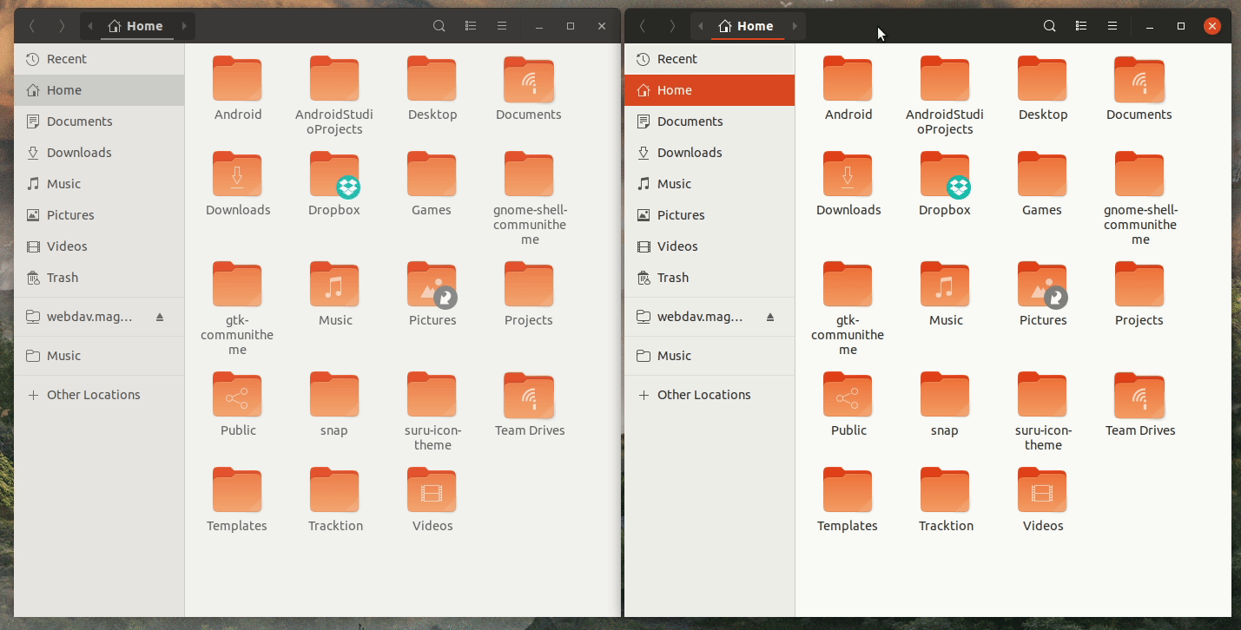Open Music bookmark above Other Locations, right window
Screen dimensions: 1241x630
[710, 356]
